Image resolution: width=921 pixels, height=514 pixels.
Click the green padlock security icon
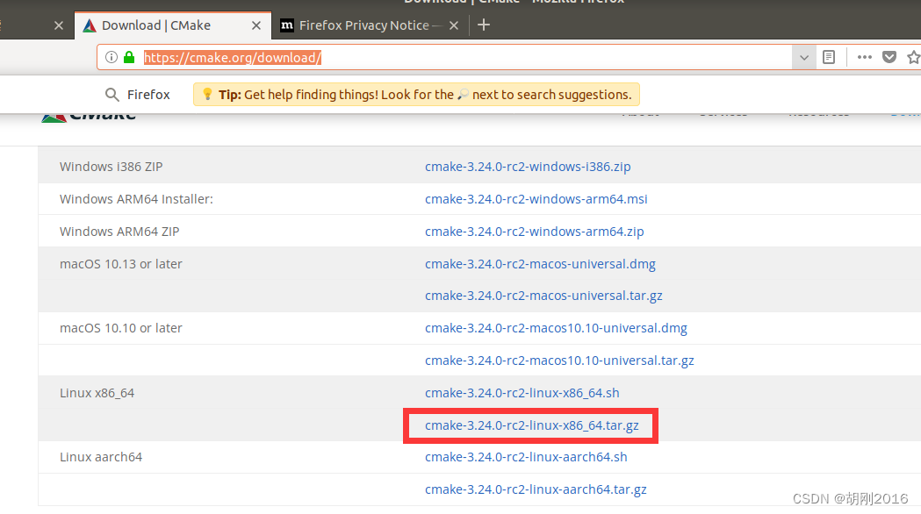(129, 57)
